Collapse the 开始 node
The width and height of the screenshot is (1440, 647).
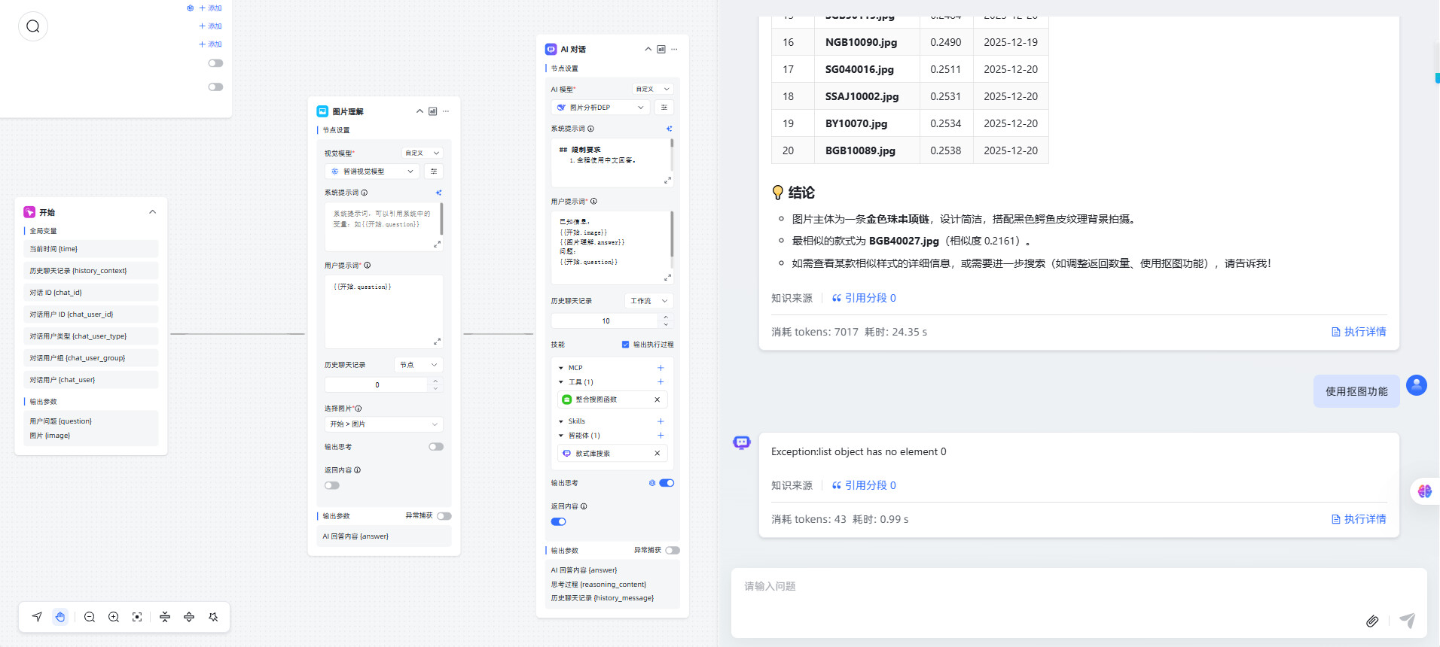153,212
